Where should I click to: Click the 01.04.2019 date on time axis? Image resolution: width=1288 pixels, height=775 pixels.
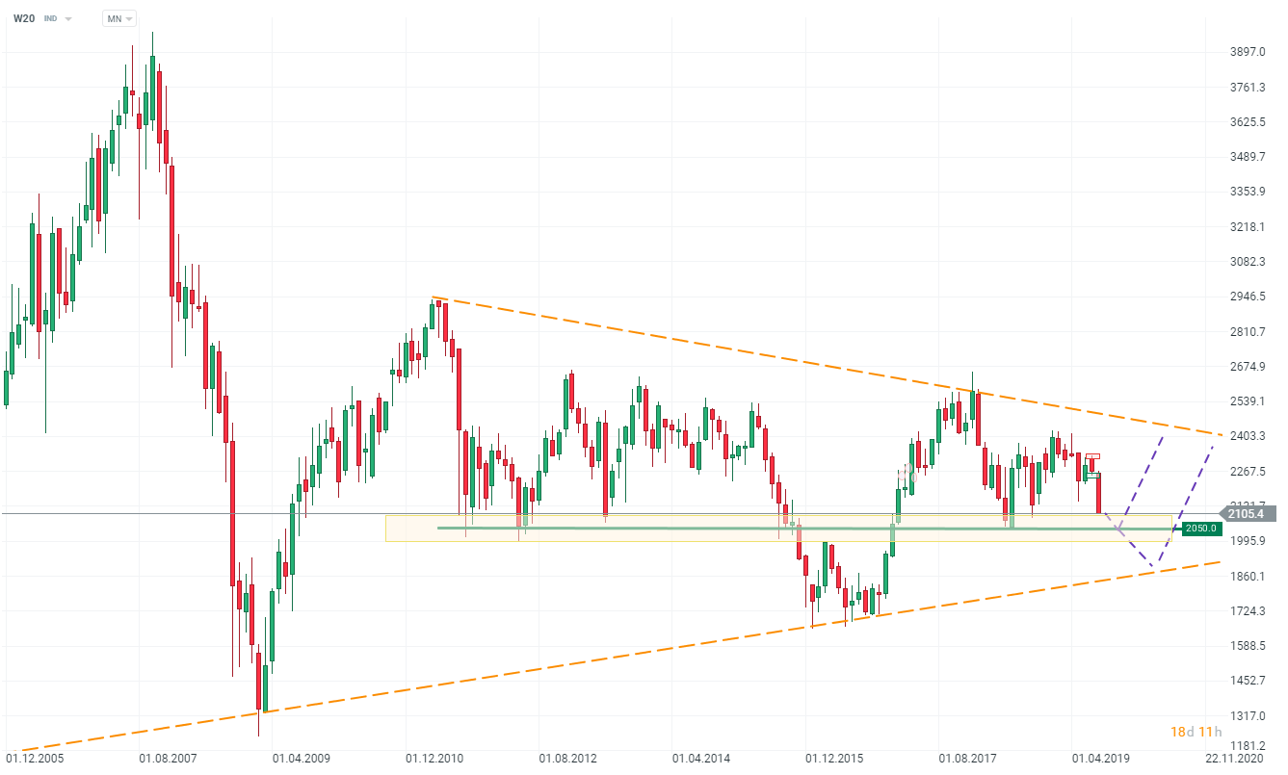point(1101,758)
